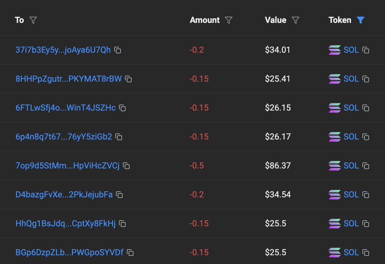Copy address HhQg1BsJdq...CptXy8FkHj
This screenshot has height=264, width=385.
click(123, 224)
